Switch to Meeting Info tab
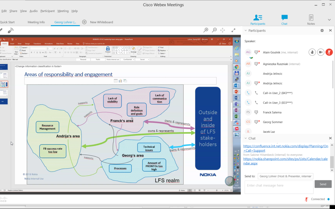This screenshot has height=209, width=335. coord(36,22)
